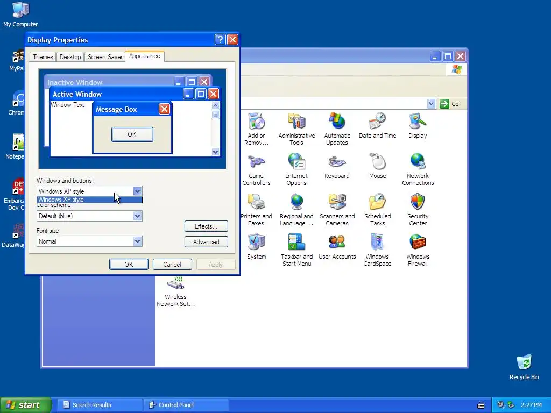This screenshot has width=551, height=413.
Task: Click the Advanced button
Action: [206, 241]
